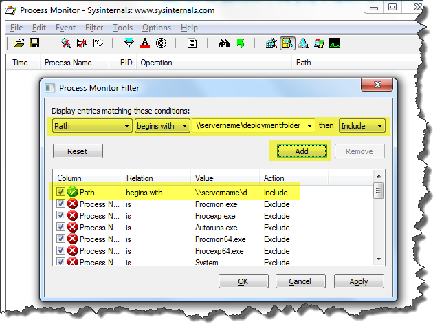Click the Highlight red A icon

(145, 43)
